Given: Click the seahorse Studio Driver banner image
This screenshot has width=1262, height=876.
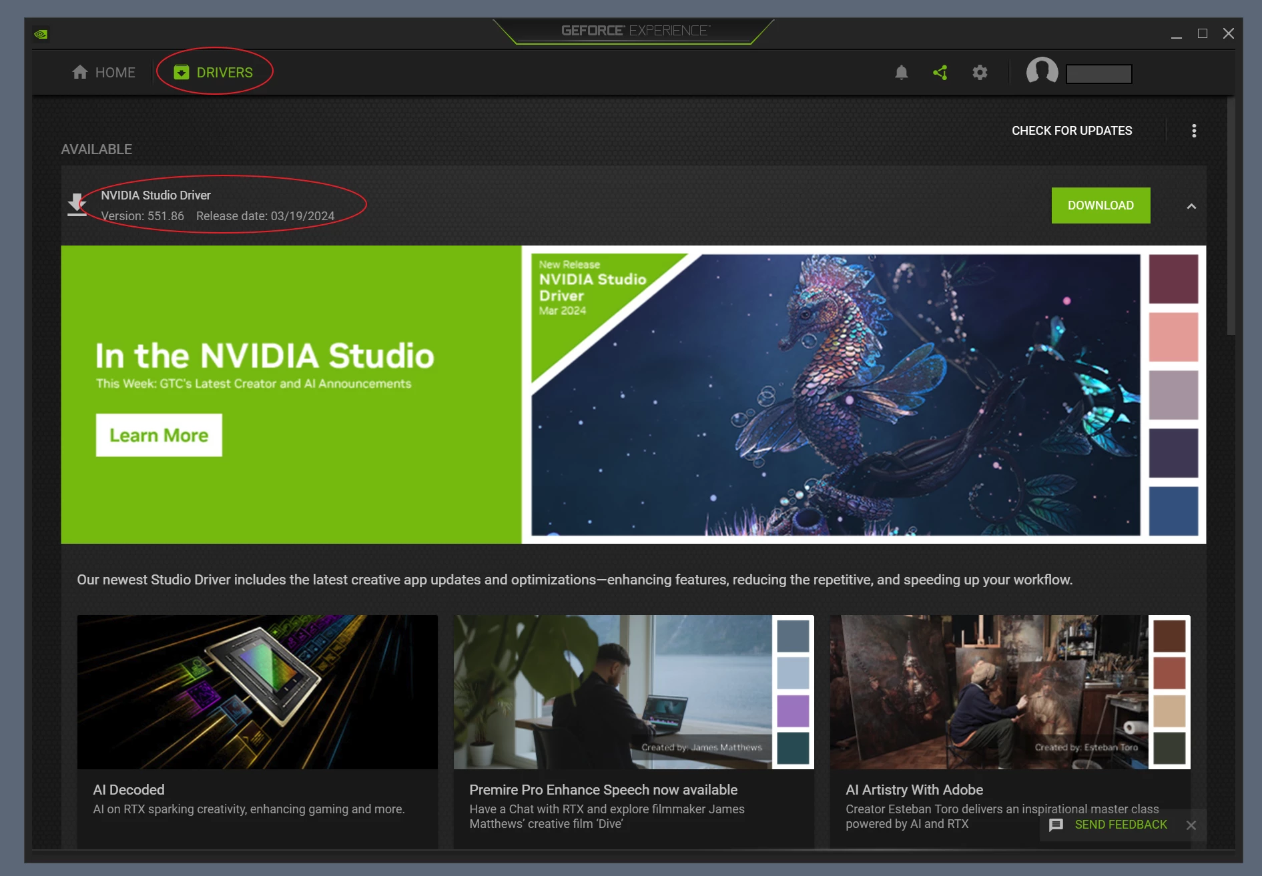Looking at the screenshot, I should pos(836,394).
